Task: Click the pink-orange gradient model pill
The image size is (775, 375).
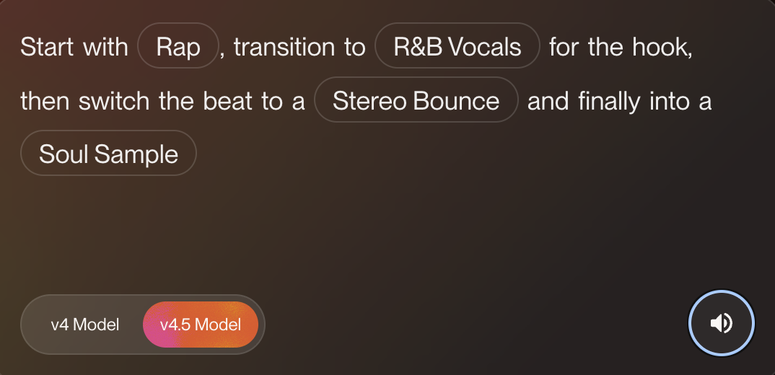Action: coord(201,325)
